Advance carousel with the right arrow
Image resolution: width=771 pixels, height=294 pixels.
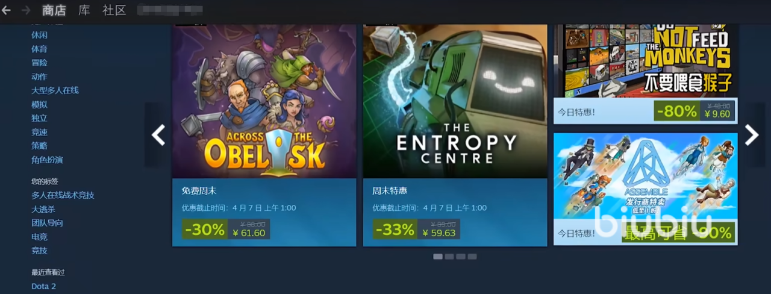[752, 135]
